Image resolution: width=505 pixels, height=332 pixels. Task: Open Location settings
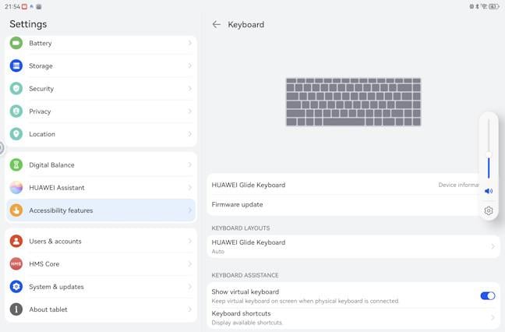pos(101,134)
